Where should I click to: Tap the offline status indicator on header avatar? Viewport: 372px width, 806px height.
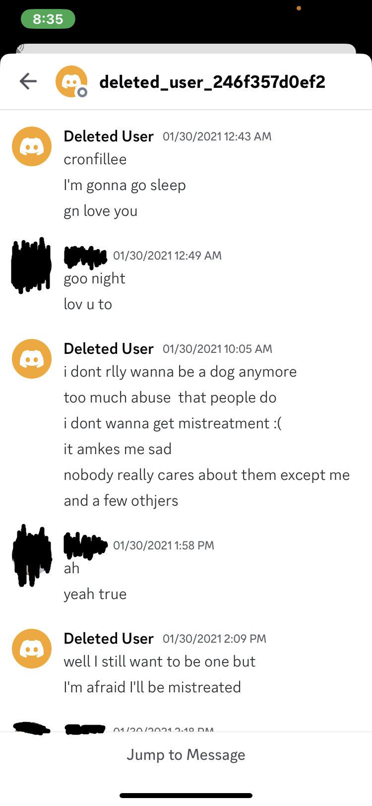click(82, 92)
